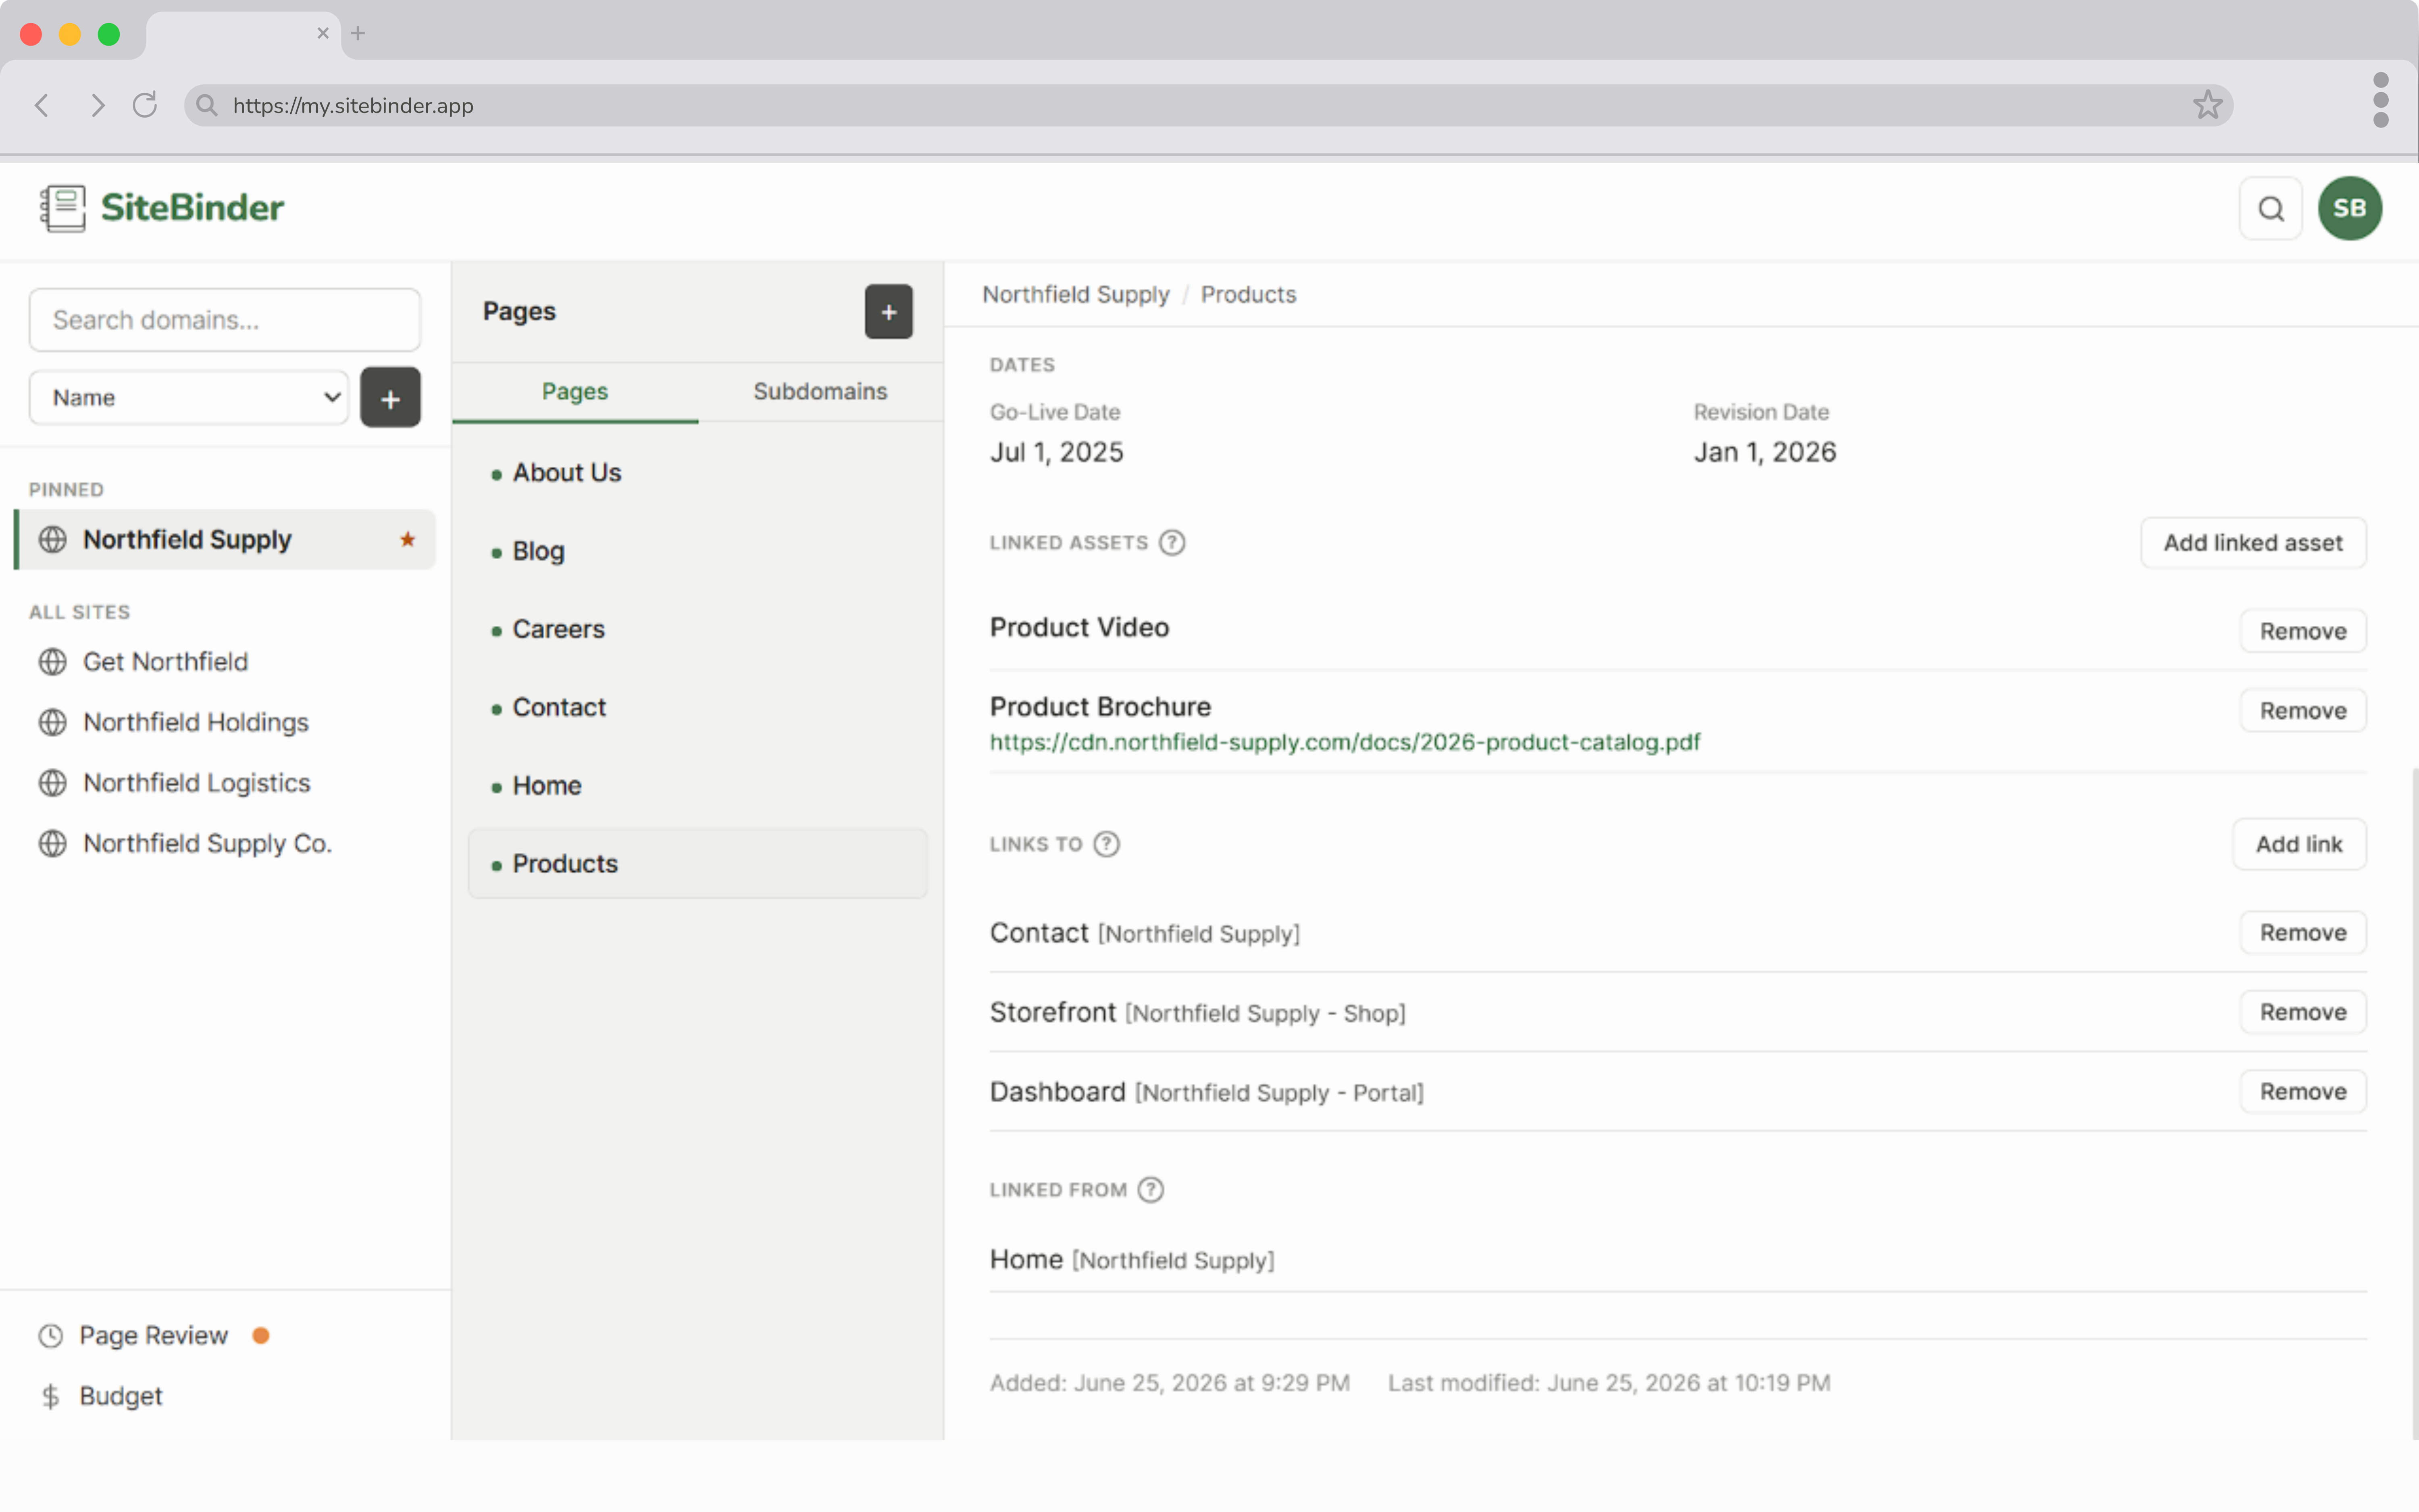This screenshot has width=2419, height=1512.
Task: Click the clock icon for Page Review
Action: click(50, 1336)
